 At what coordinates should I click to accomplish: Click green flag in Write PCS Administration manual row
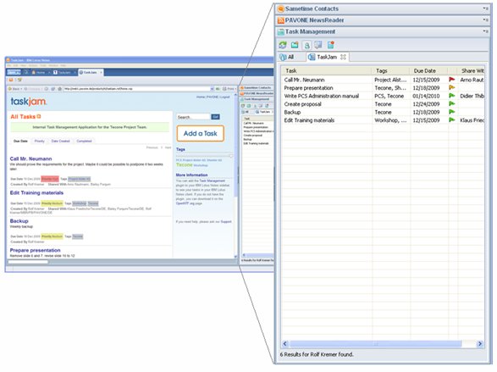(x=451, y=96)
